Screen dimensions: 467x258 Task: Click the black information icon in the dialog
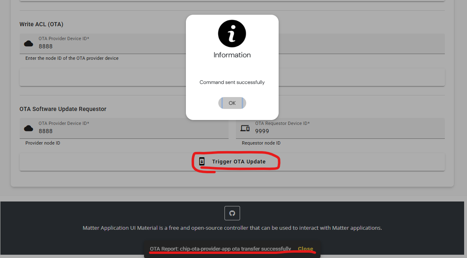pos(232,34)
